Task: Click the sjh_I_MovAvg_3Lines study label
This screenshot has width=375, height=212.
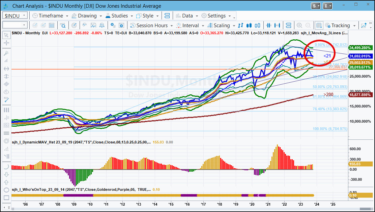Action: [324, 33]
